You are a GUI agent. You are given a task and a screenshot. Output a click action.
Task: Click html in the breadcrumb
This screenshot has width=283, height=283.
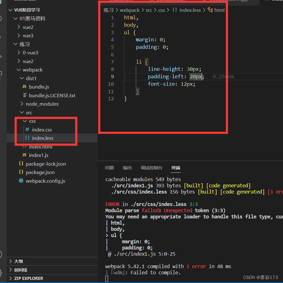point(219,10)
